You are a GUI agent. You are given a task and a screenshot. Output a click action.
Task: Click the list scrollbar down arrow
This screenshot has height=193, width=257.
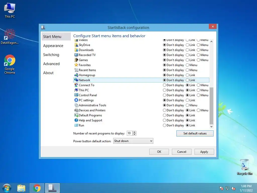[211, 127]
